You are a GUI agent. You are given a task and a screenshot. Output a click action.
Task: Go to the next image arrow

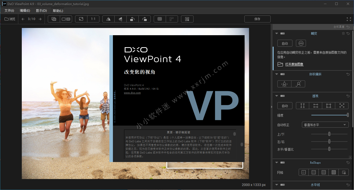coord(40,19)
